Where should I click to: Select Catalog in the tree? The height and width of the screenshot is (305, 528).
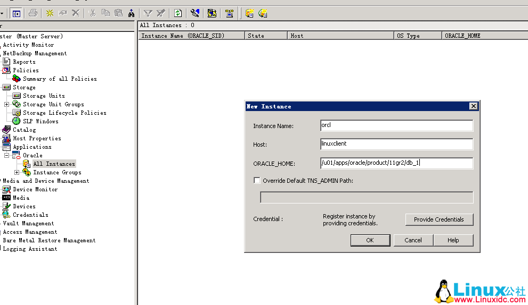coord(24,130)
